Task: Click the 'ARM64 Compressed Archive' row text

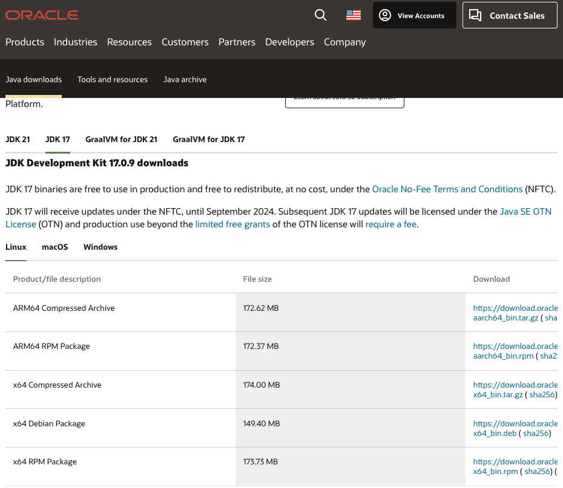Action: coord(64,308)
